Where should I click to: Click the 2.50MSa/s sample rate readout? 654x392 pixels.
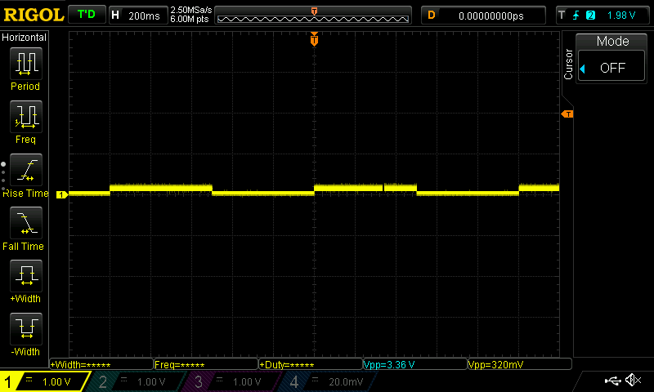tap(191, 10)
